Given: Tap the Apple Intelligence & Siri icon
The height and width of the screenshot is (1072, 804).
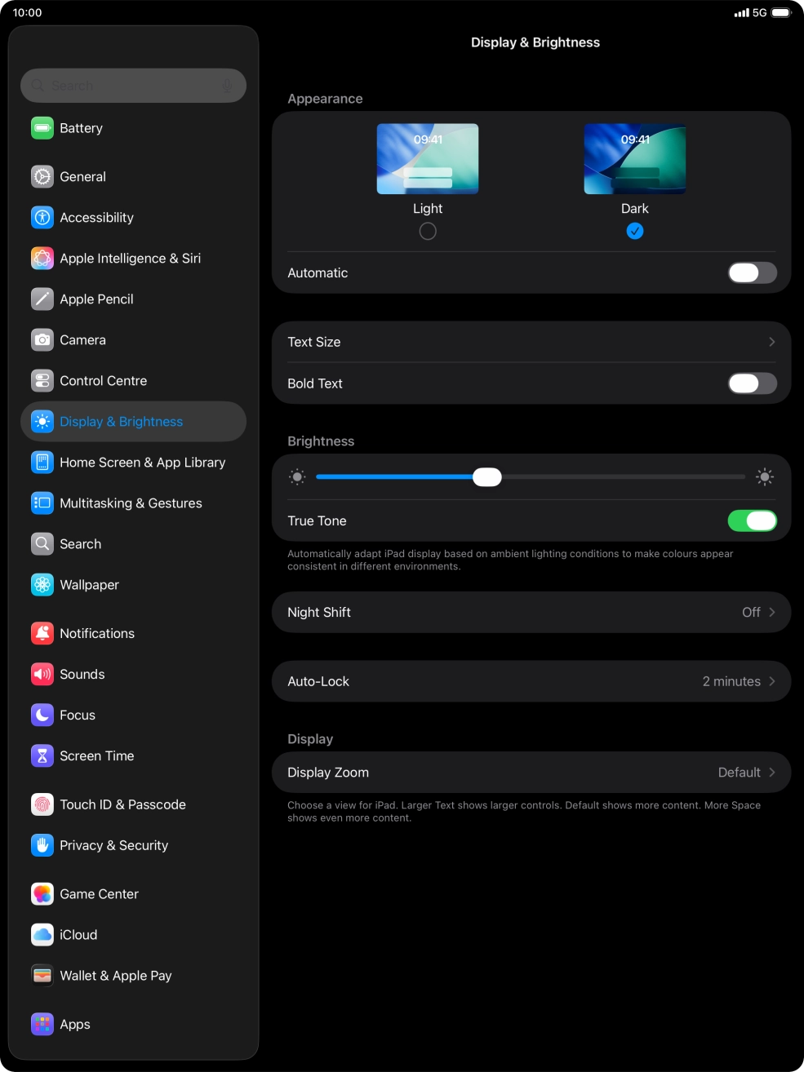Looking at the screenshot, I should 42,259.
